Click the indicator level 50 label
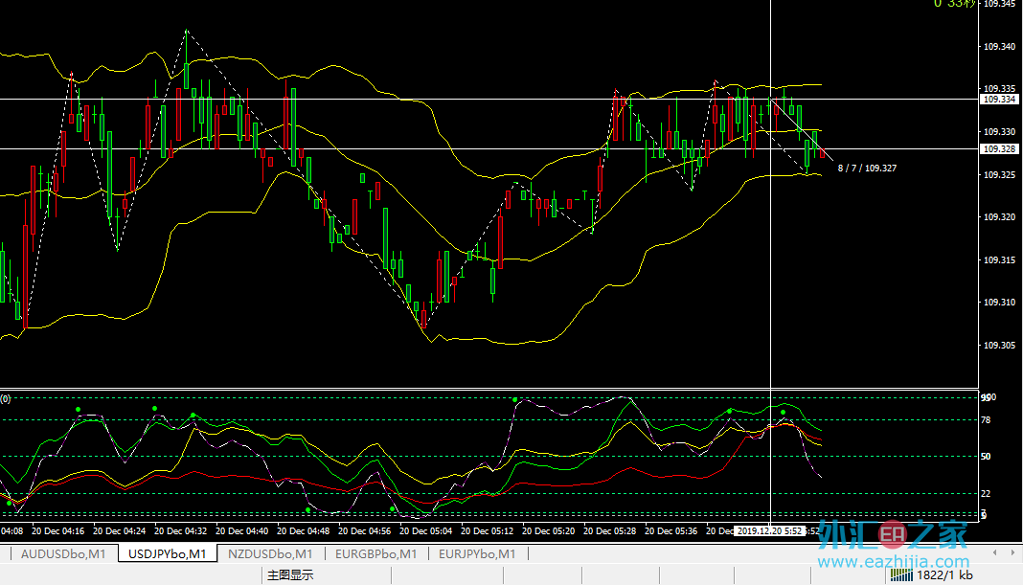Screen dimensions: 1023x585 (x=986, y=456)
